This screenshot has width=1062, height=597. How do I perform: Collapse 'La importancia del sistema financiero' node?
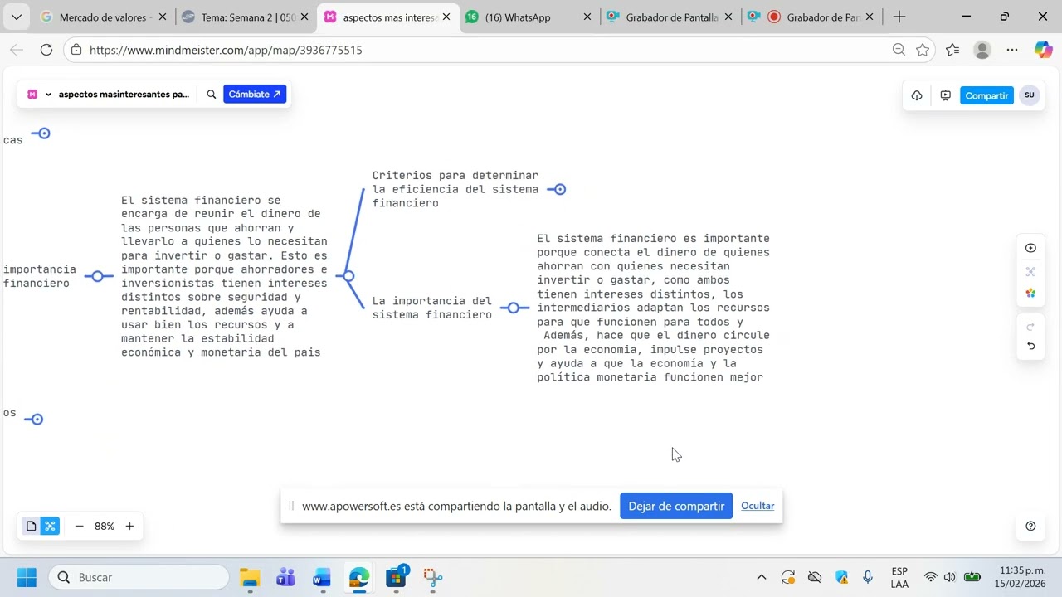[514, 308]
